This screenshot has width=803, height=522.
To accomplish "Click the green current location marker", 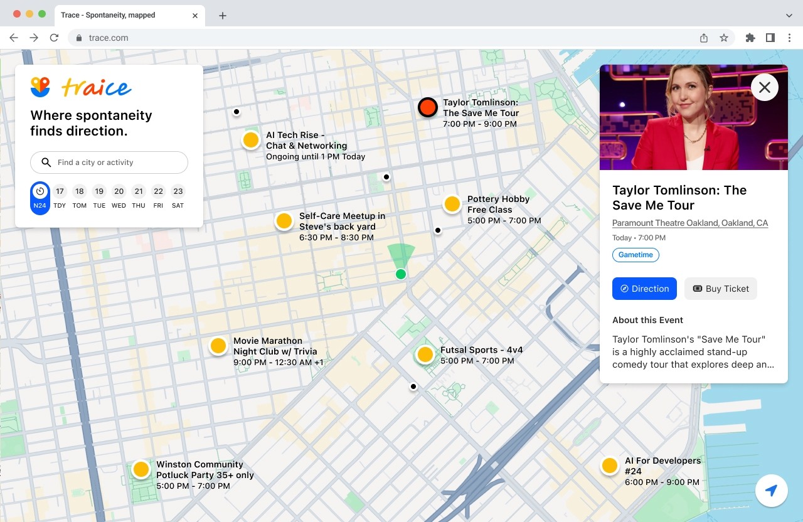I will (x=401, y=274).
